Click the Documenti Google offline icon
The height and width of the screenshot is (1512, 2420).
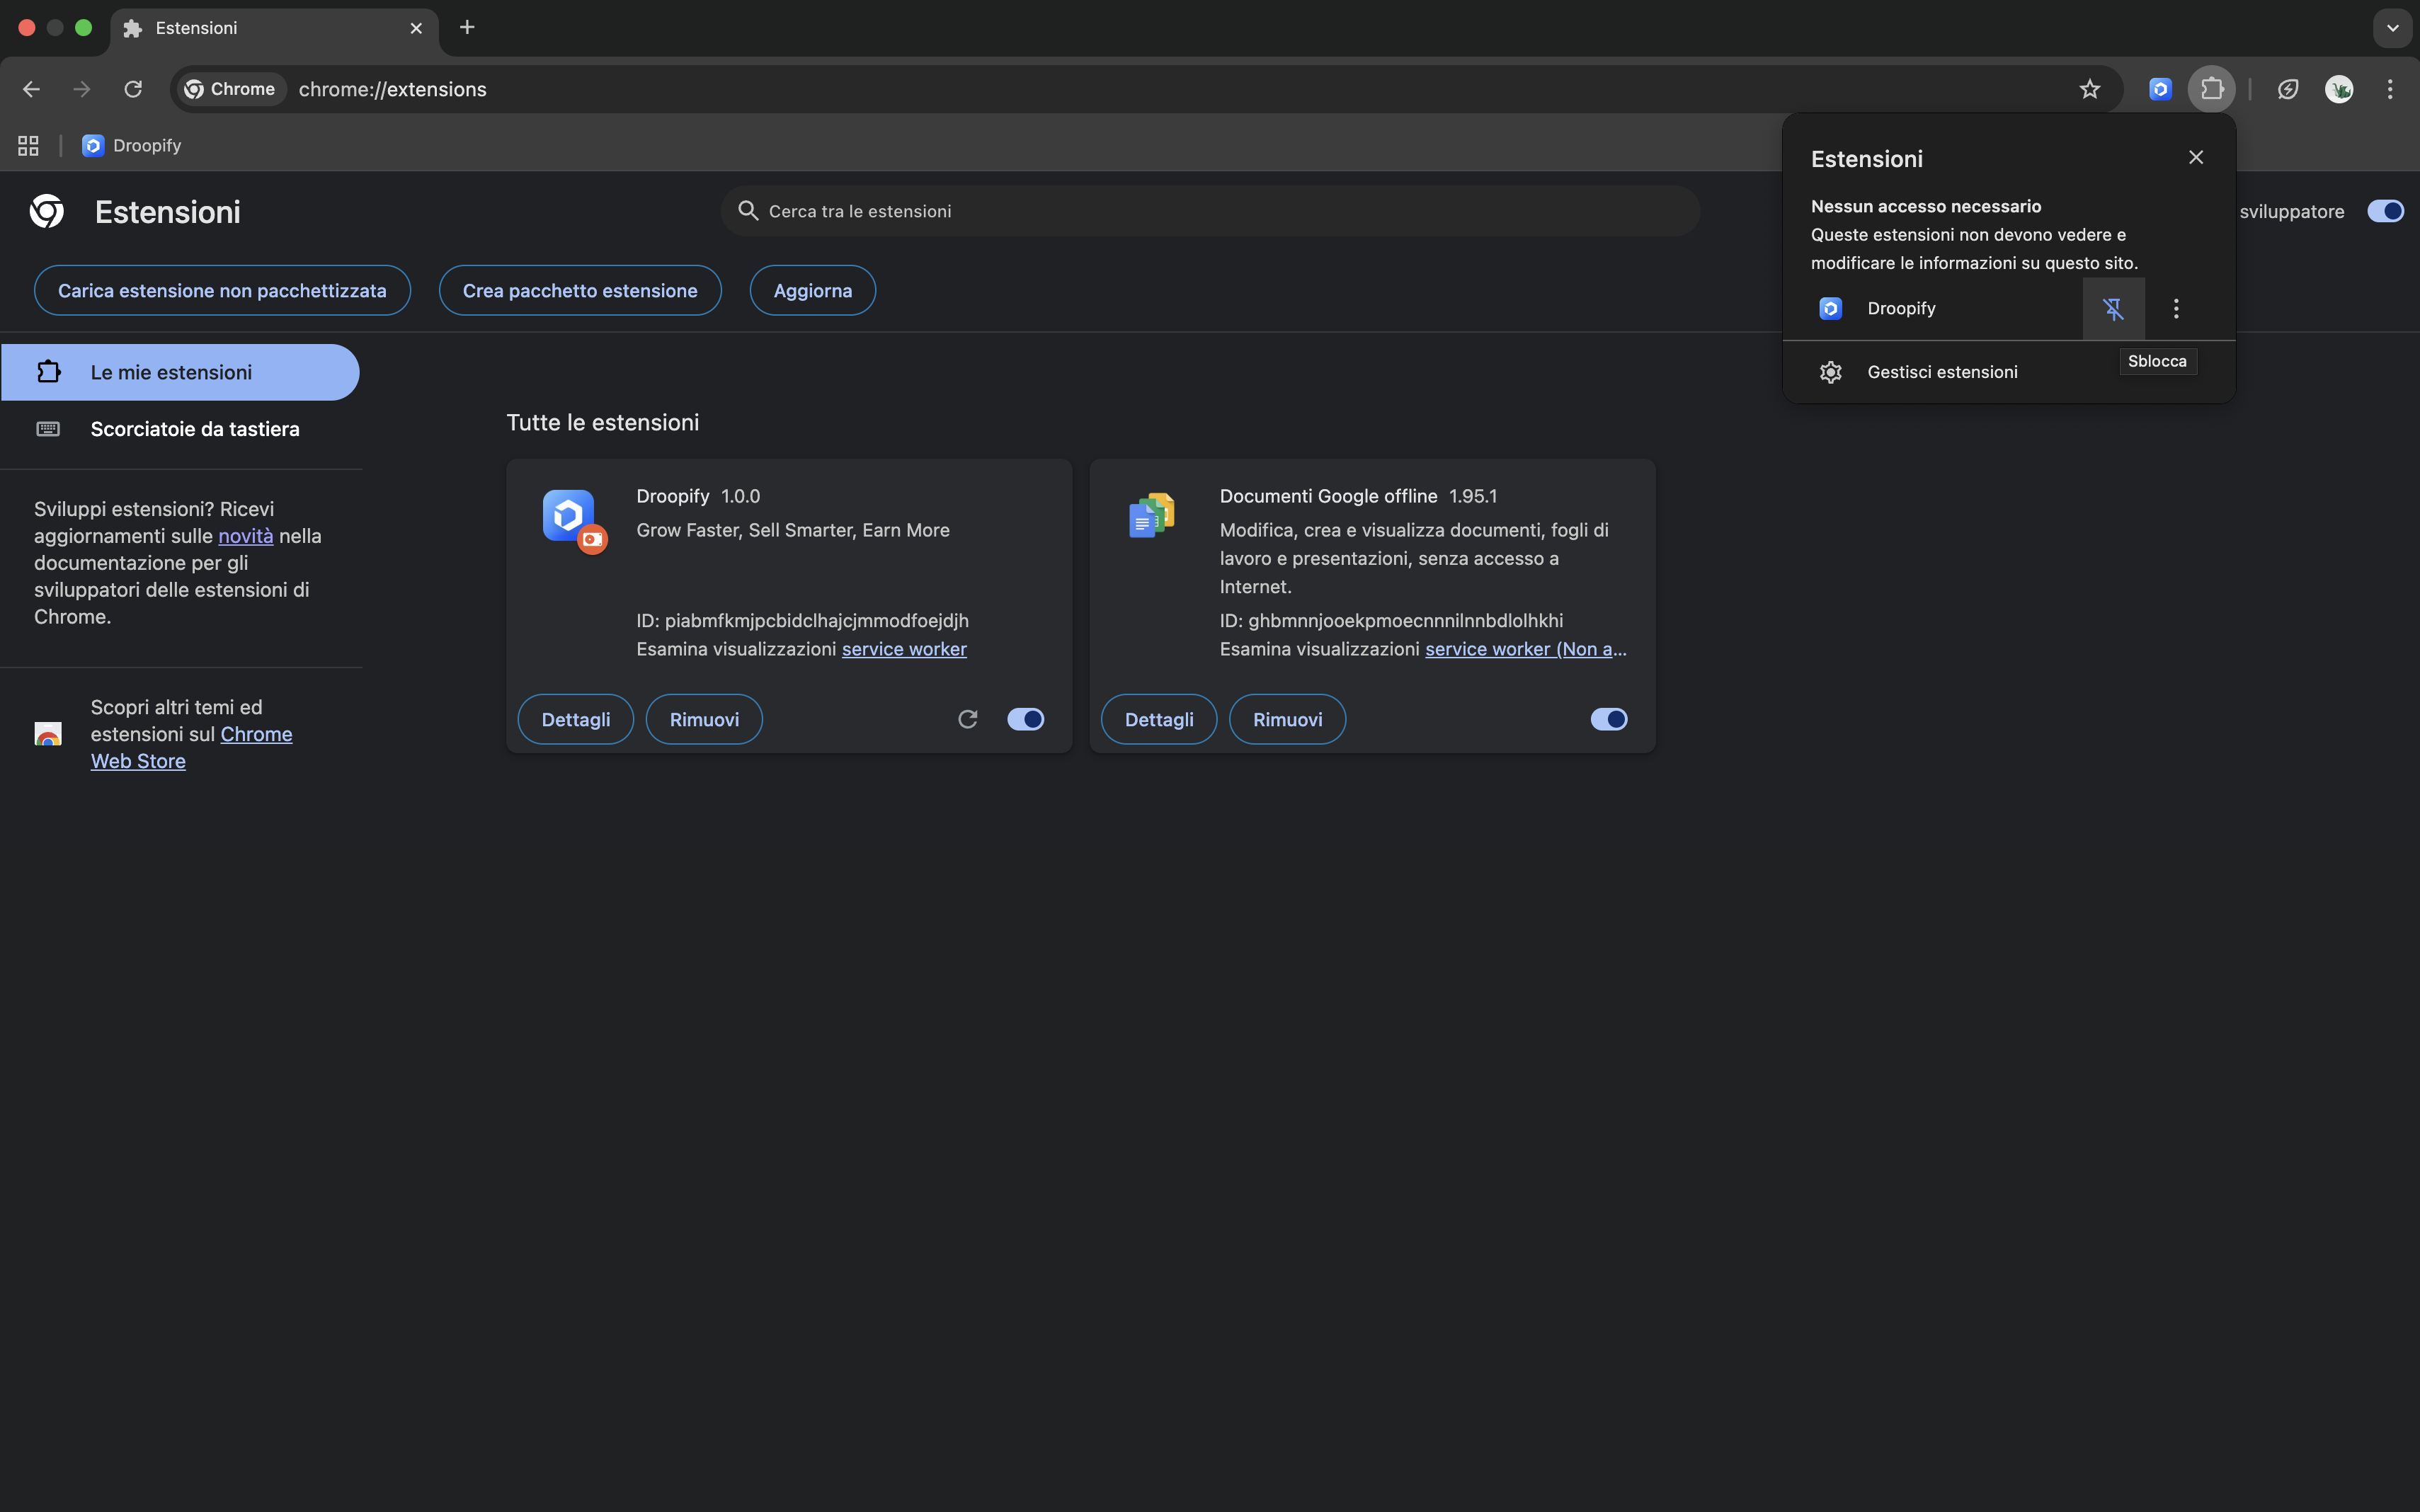coord(1151,515)
